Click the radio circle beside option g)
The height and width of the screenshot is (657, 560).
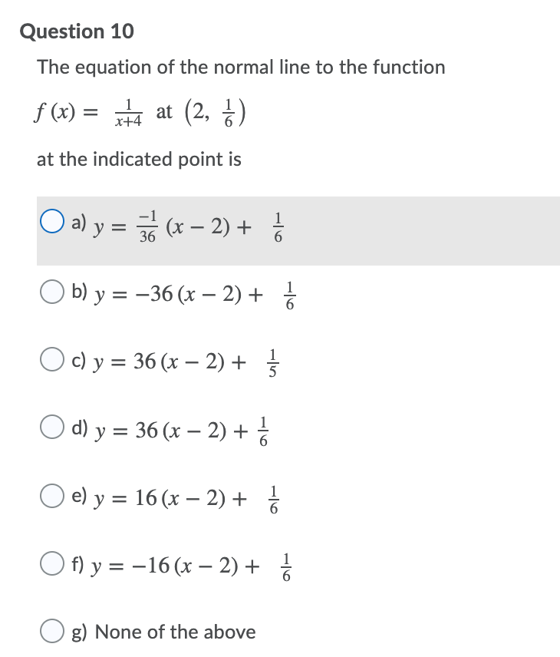click(x=52, y=631)
